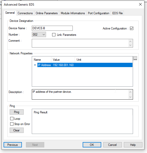Click the Description scroll up arrow
The height and width of the screenshot is (153, 147).
tap(130, 92)
